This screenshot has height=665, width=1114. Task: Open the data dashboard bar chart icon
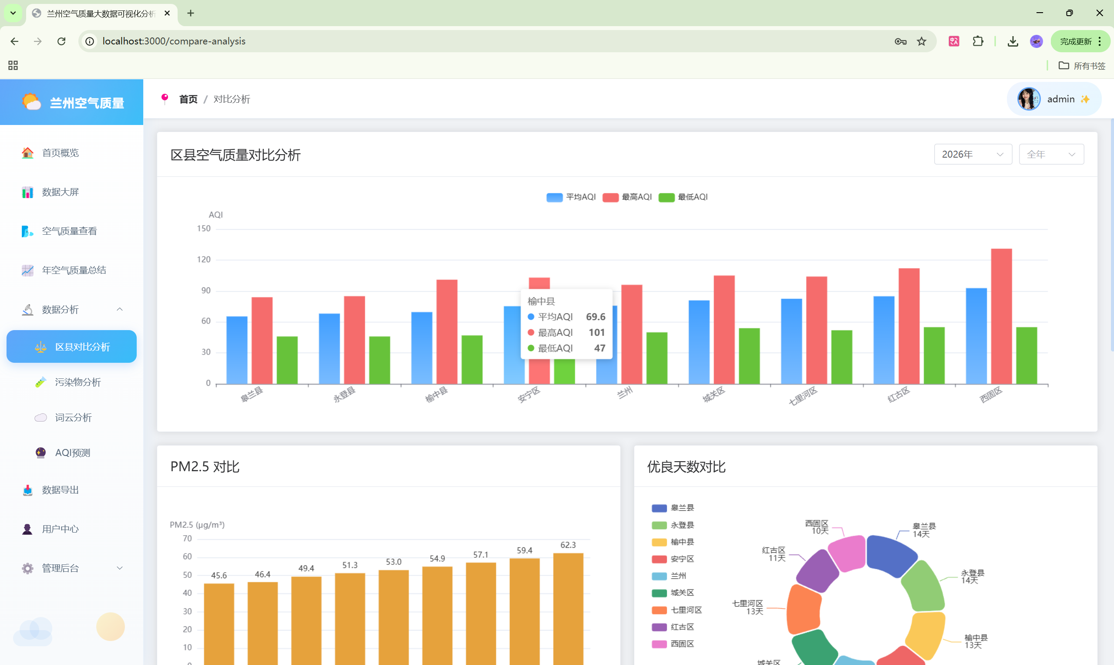point(27,192)
